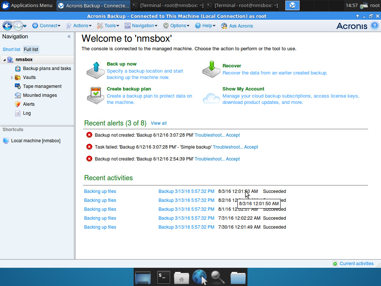Image resolution: width=381 pixels, height=286 pixels.
Task: Collapse the nmsbox tree node
Action: click(4, 60)
